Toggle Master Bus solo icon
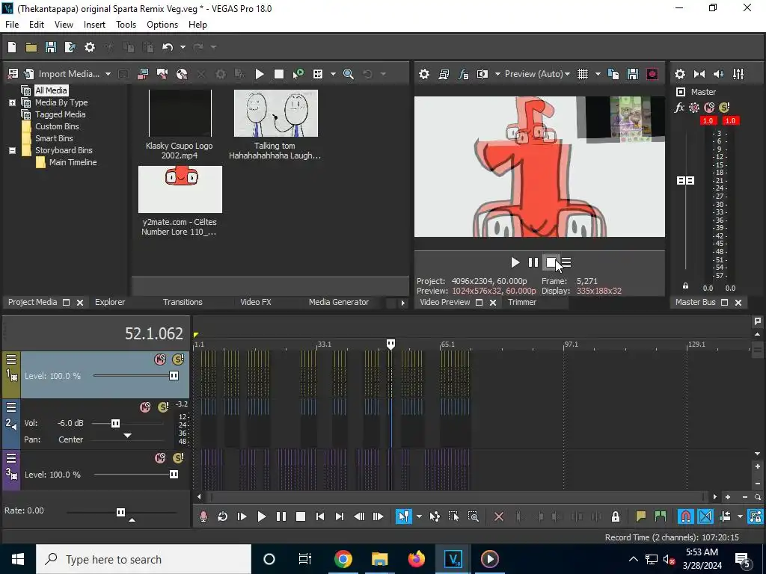Viewport: 766px width, 574px height. click(x=724, y=108)
